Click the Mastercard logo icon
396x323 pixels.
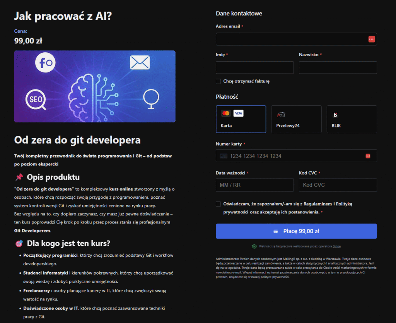point(226,113)
